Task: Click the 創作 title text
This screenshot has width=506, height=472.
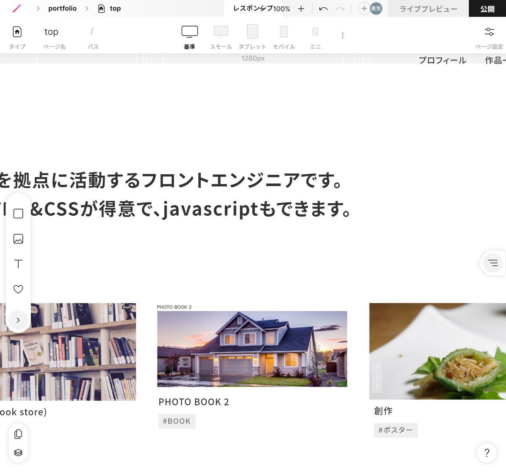Action: pyautogui.click(x=383, y=411)
